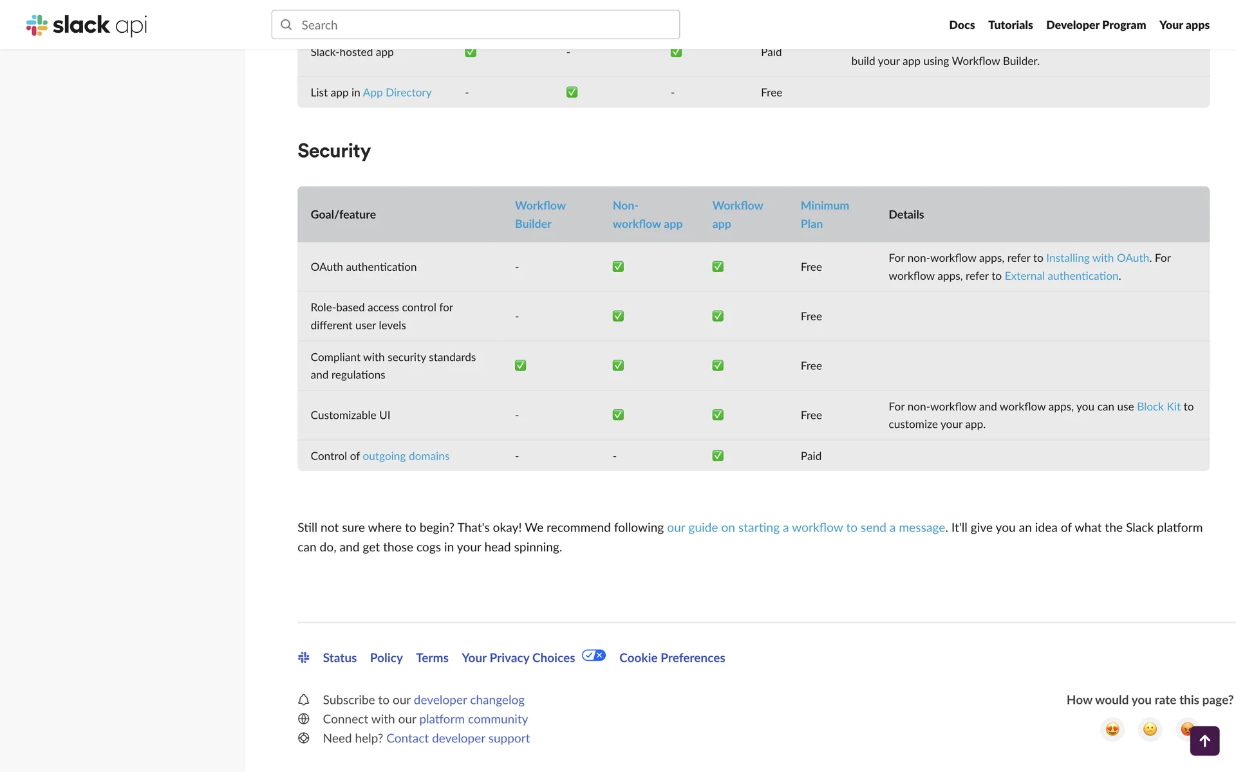Click the lifebuoy icon beside developer support
Image resolution: width=1236 pixels, height=772 pixels.
[x=304, y=739]
